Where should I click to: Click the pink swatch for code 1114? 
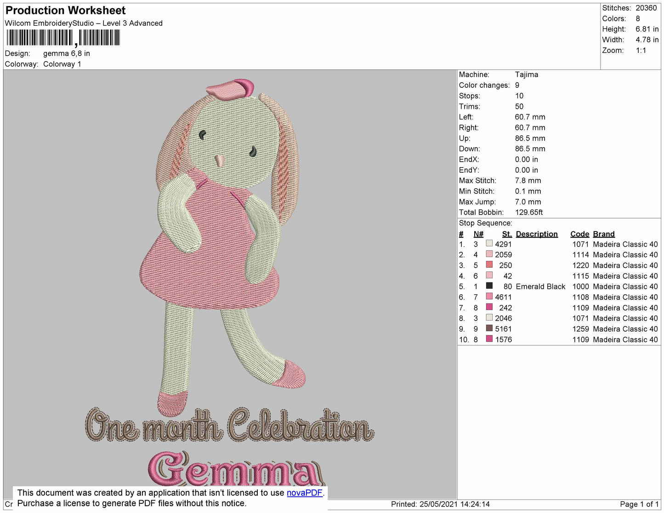point(489,254)
